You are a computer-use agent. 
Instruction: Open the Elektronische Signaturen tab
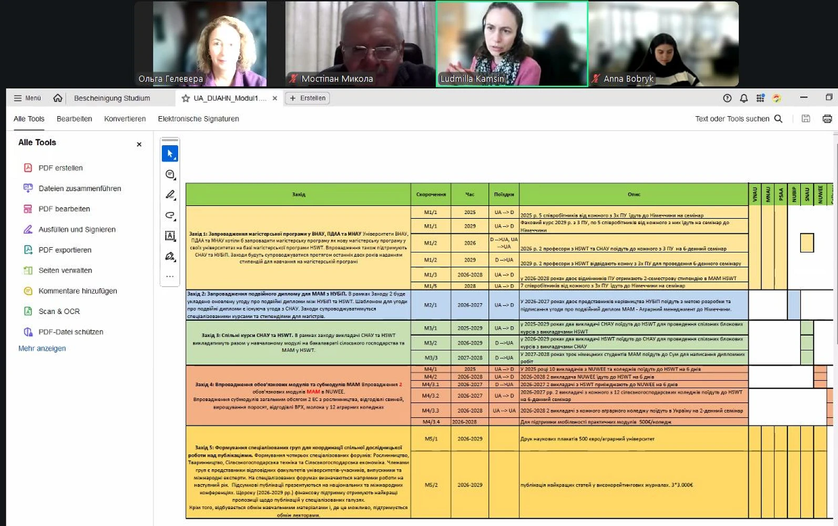198,119
